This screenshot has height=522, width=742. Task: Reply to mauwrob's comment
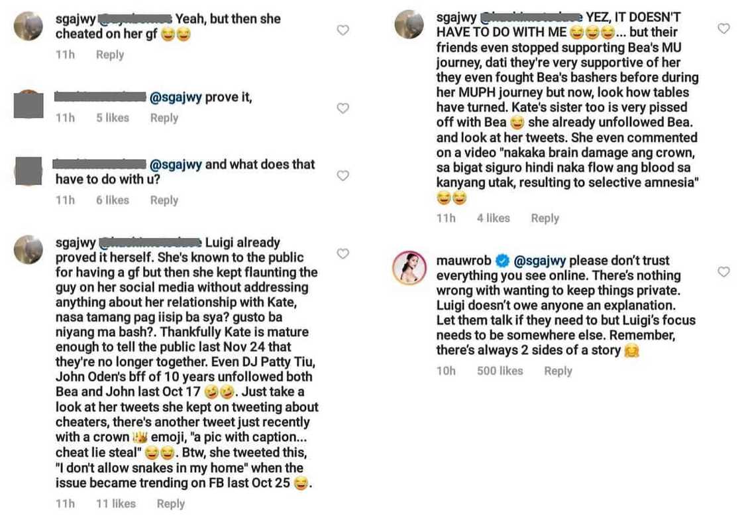click(558, 371)
